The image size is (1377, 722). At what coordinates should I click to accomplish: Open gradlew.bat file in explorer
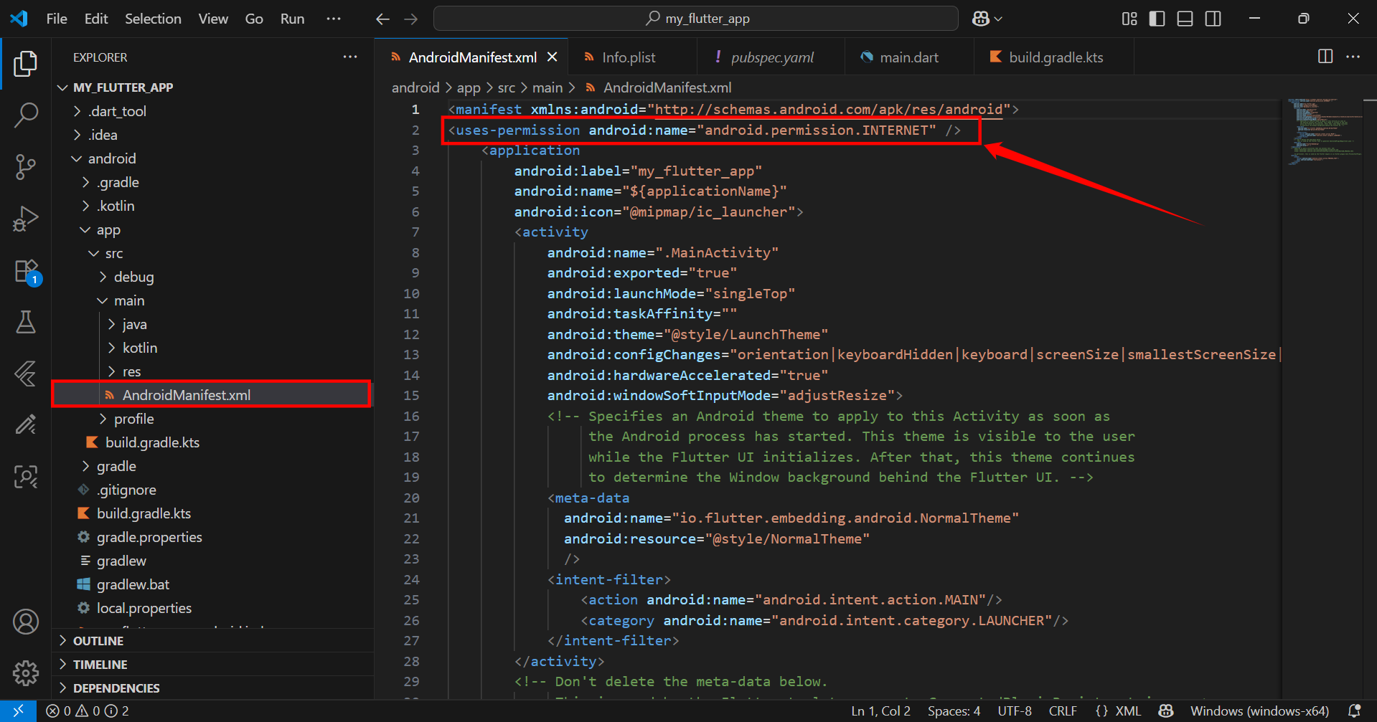(x=213, y=584)
